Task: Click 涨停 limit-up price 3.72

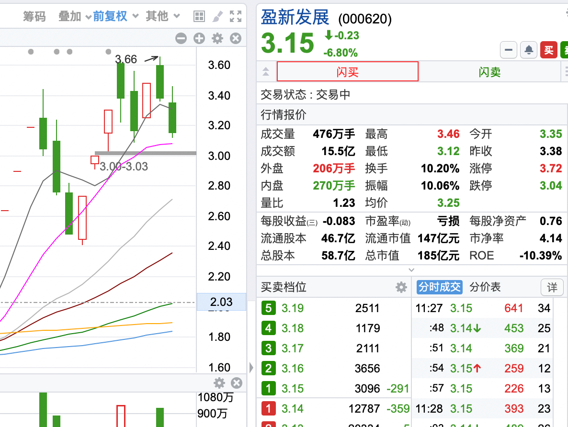Action: point(551,169)
